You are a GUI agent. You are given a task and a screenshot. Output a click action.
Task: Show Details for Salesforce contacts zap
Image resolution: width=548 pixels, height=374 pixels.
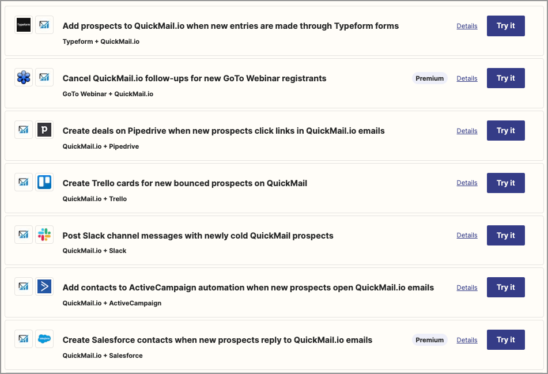click(x=467, y=340)
